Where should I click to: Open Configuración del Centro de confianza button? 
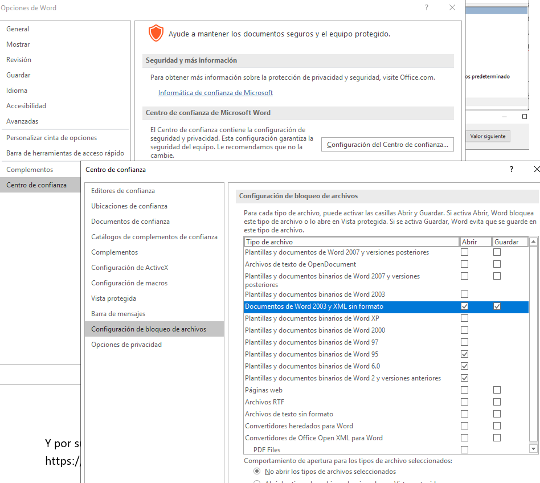pos(387,145)
